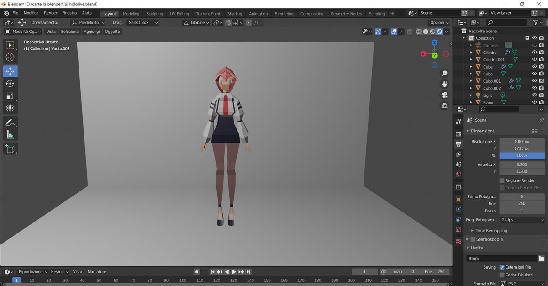Screen dimensions: 548x286
Task: Switch to material preview shading
Action: (x=432, y=32)
